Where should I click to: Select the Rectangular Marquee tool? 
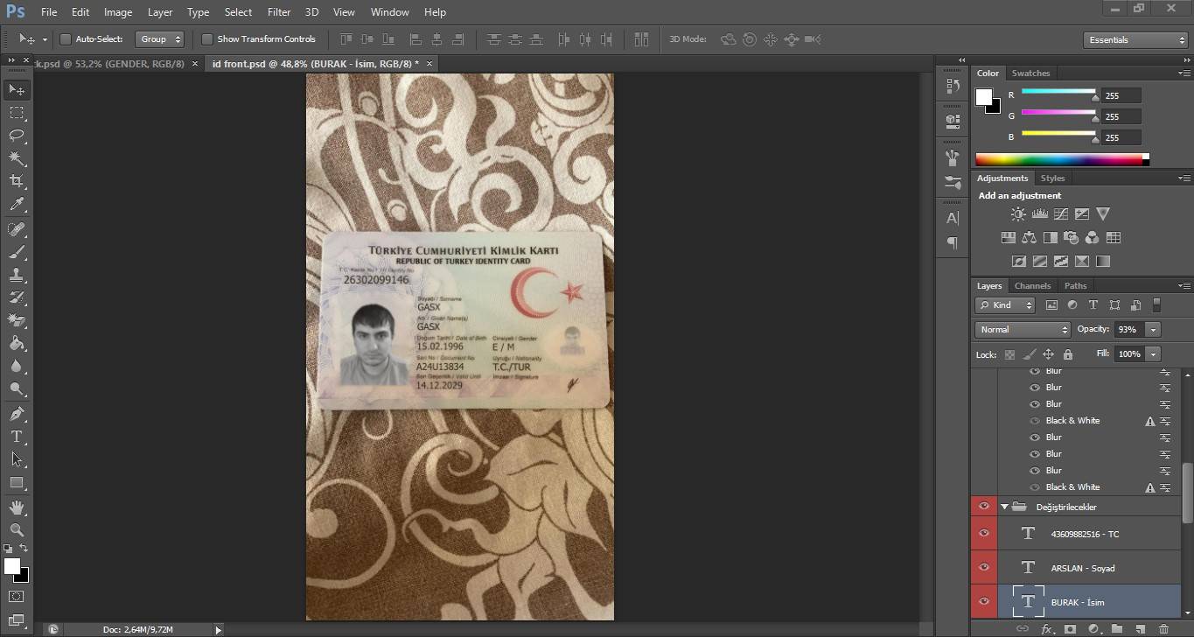pyautogui.click(x=17, y=113)
